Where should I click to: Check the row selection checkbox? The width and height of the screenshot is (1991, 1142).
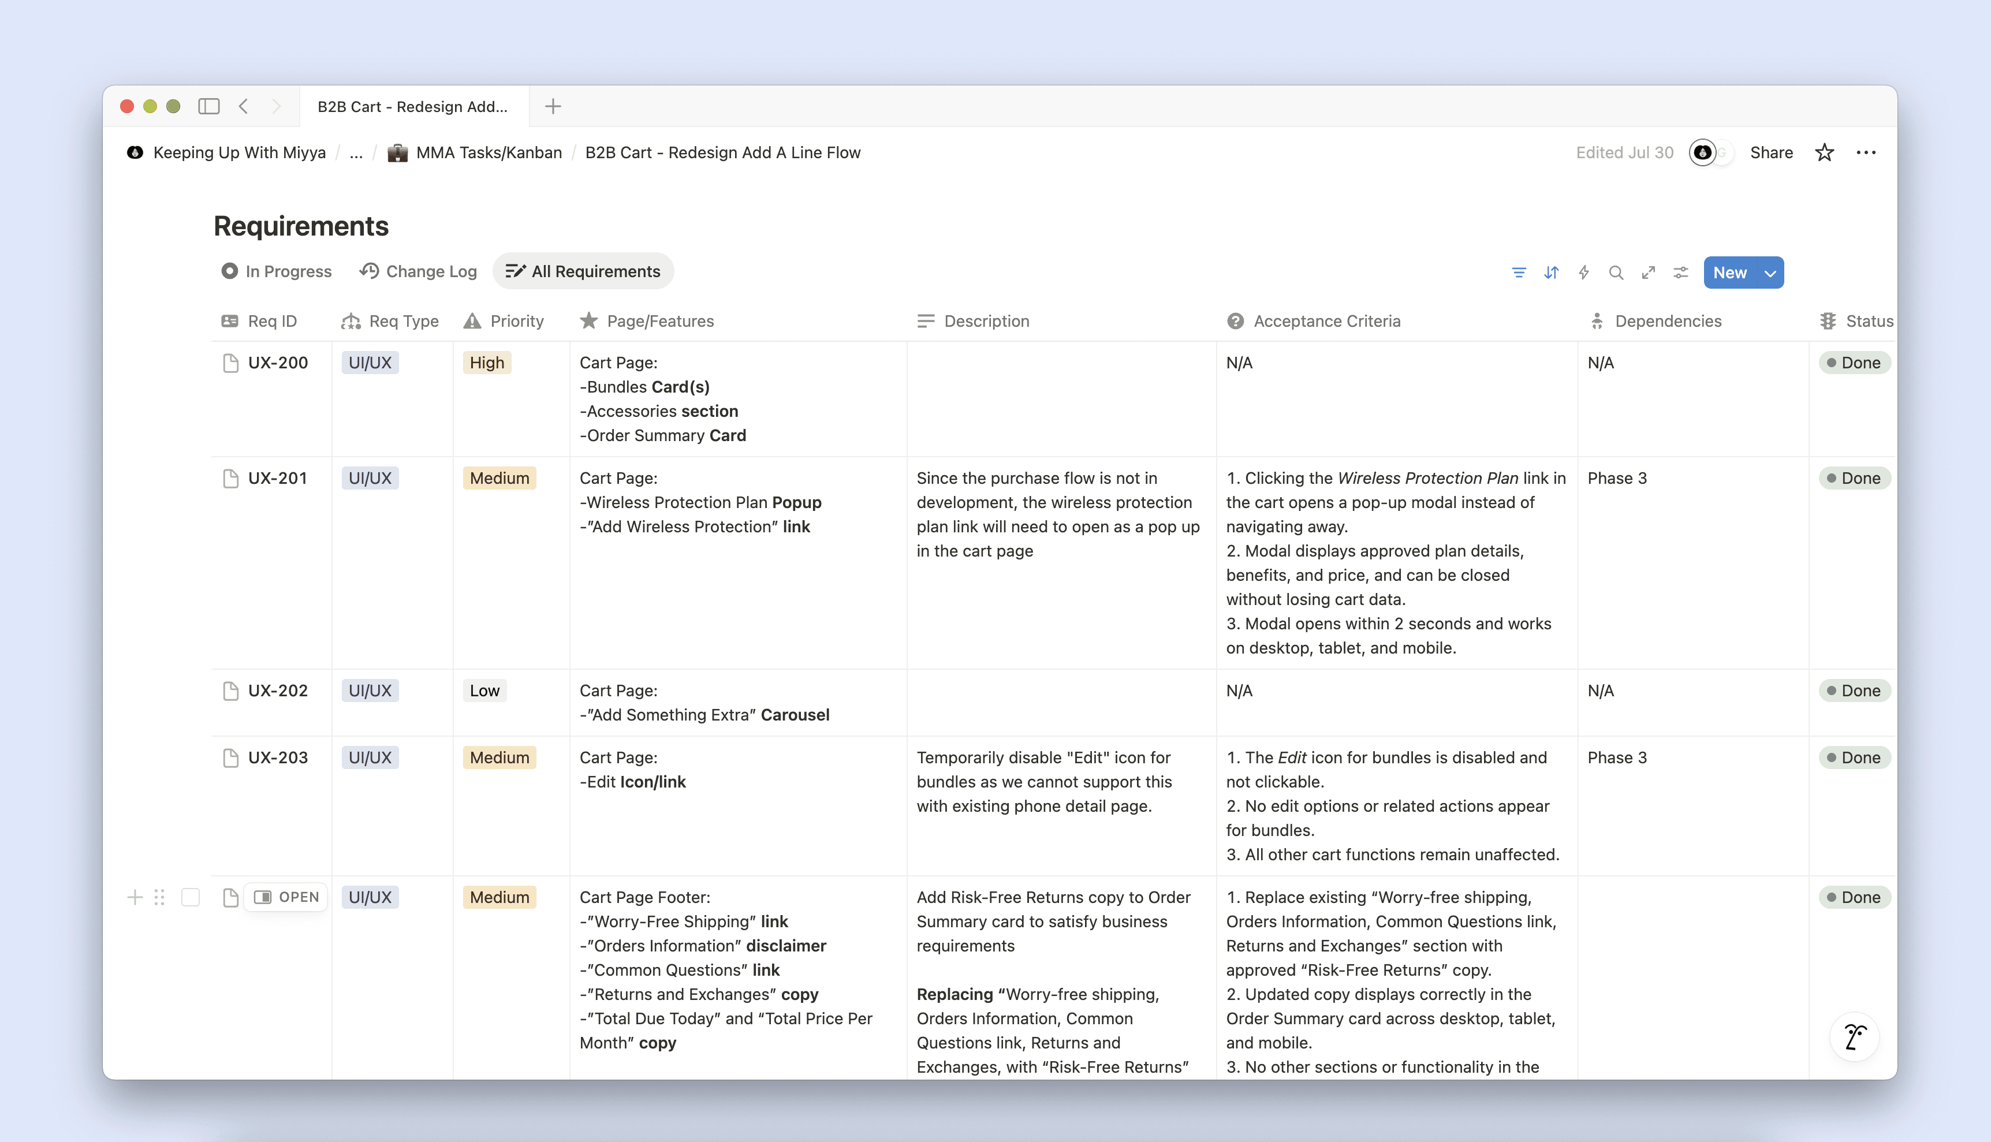[x=190, y=897]
